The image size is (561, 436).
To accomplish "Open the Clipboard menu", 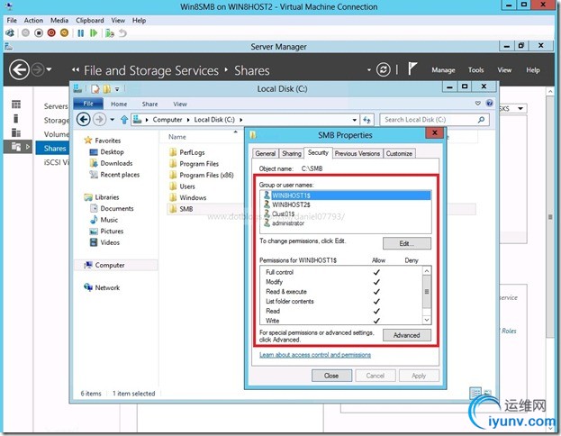I will pos(90,21).
